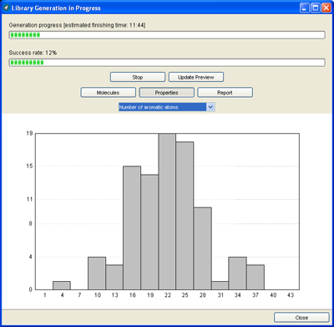Click the histogram bar at 19

point(149,232)
